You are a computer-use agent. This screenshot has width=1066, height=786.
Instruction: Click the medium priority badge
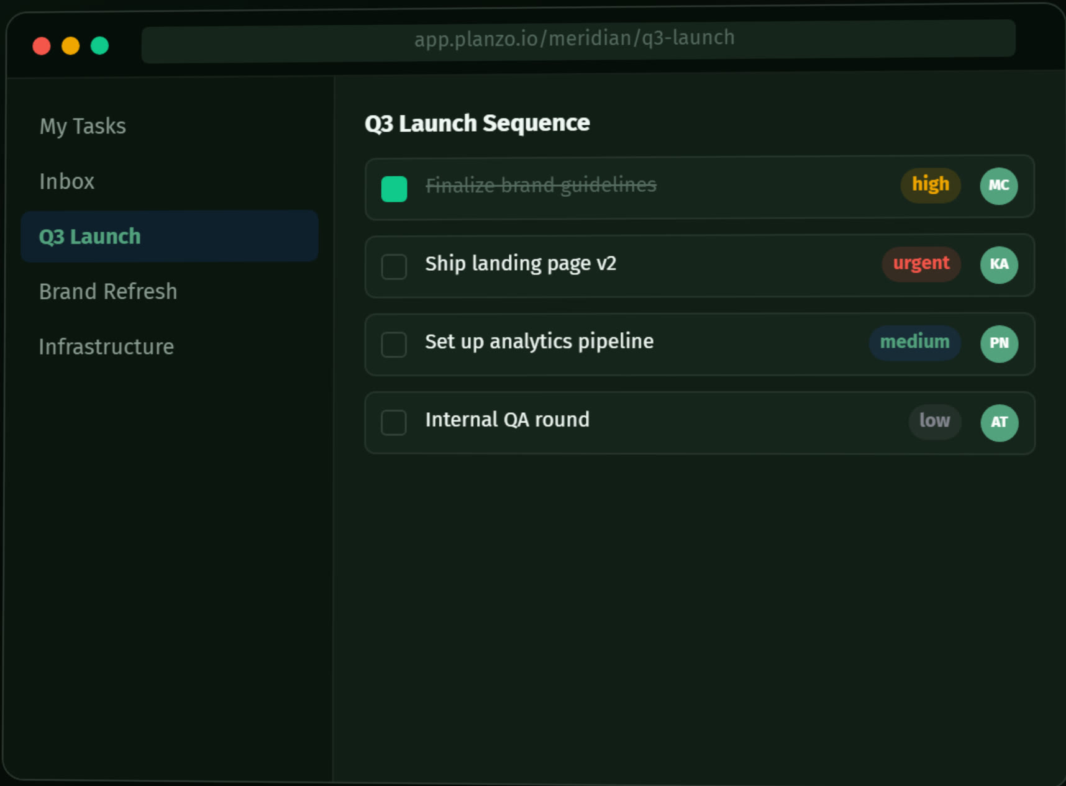click(x=914, y=343)
